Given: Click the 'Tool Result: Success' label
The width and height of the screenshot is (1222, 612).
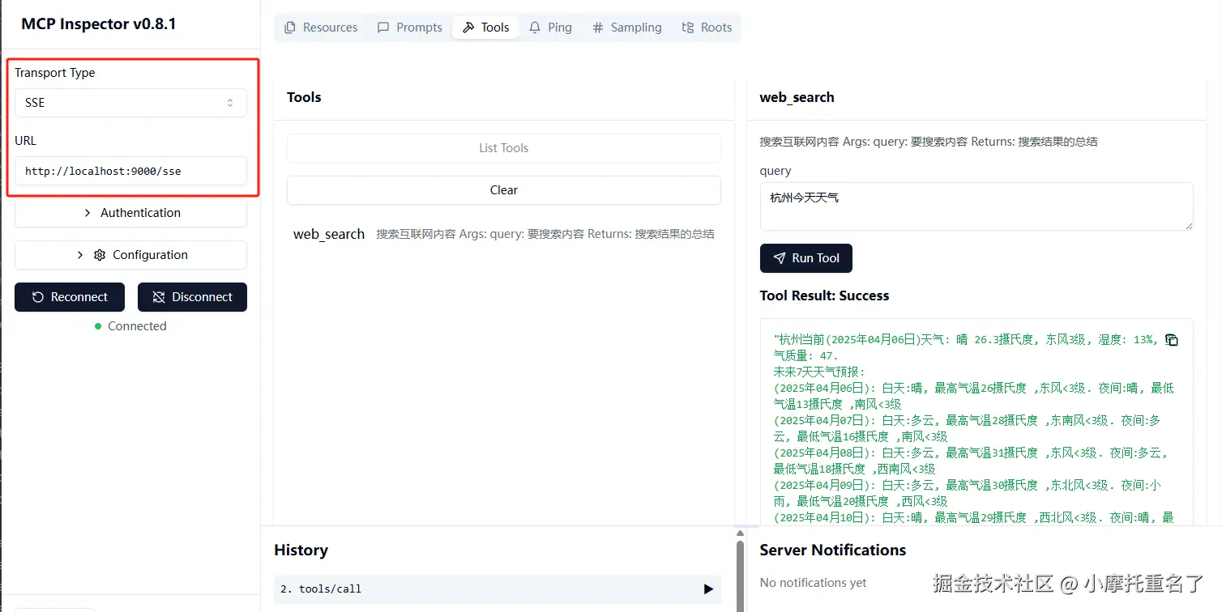Looking at the screenshot, I should pos(824,295).
